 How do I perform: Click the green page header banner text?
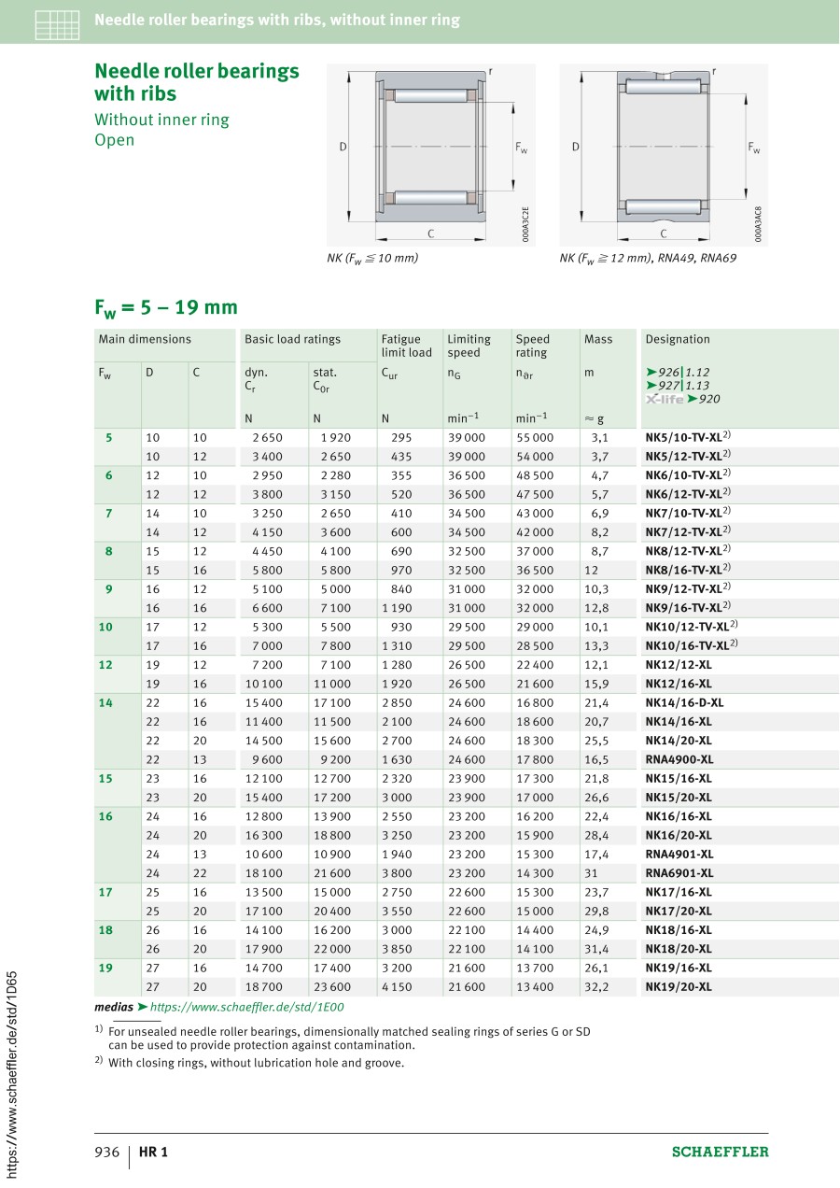(x=277, y=20)
